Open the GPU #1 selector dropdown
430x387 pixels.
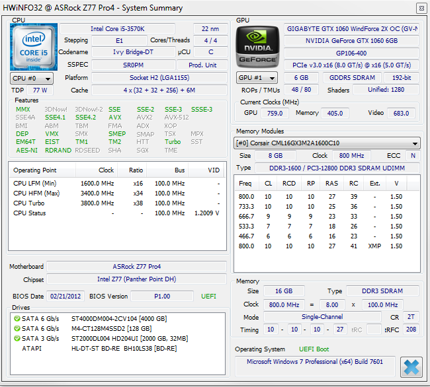click(257, 78)
